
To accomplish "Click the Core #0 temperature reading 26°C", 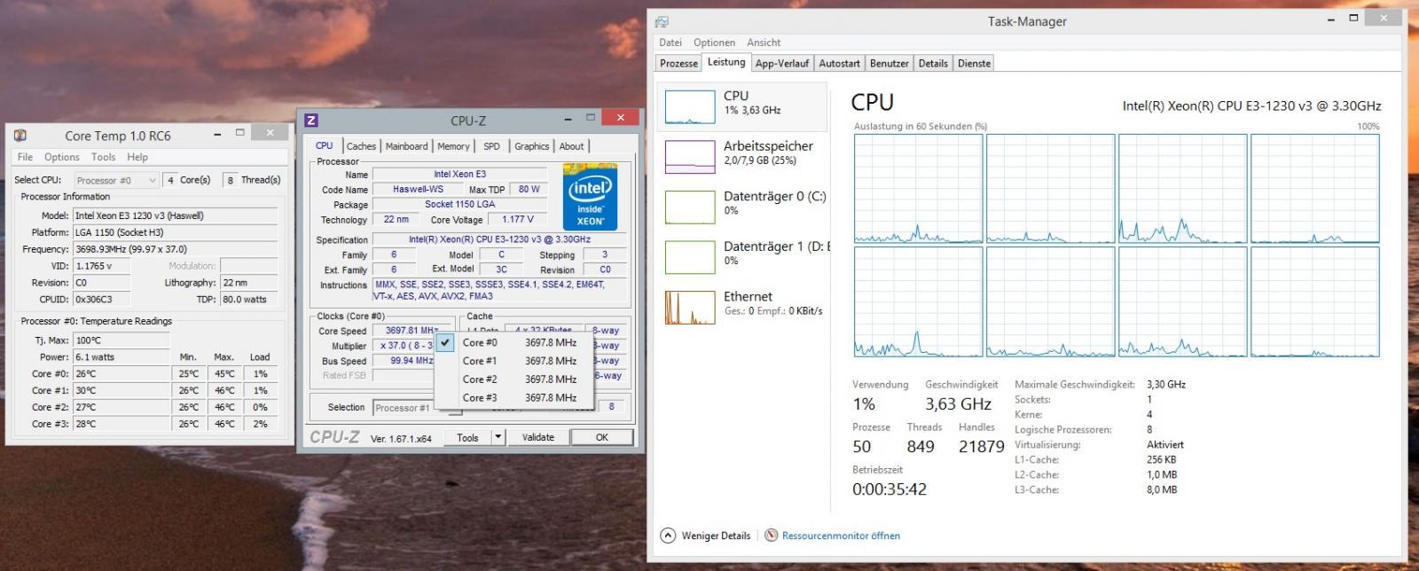I will coord(121,374).
